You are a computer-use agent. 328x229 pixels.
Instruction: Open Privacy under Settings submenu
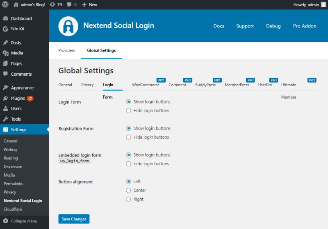[x=9, y=192]
